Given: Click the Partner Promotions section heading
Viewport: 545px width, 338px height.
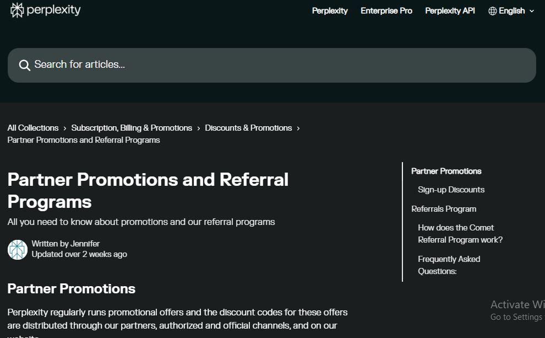Looking at the screenshot, I should point(72,289).
